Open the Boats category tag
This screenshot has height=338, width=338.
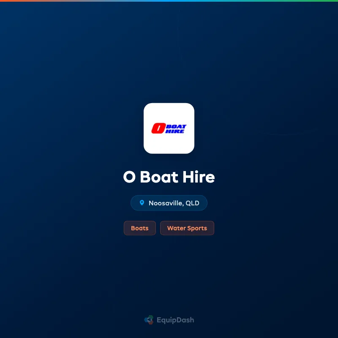pos(140,228)
